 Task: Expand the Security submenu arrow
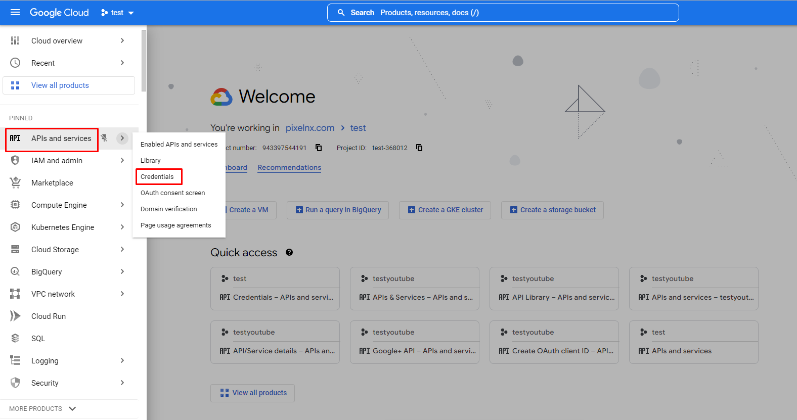click(122, 383)
